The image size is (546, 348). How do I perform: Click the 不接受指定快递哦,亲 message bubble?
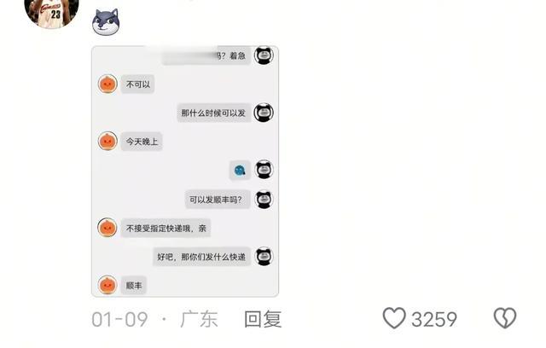[x=166, y=229]
